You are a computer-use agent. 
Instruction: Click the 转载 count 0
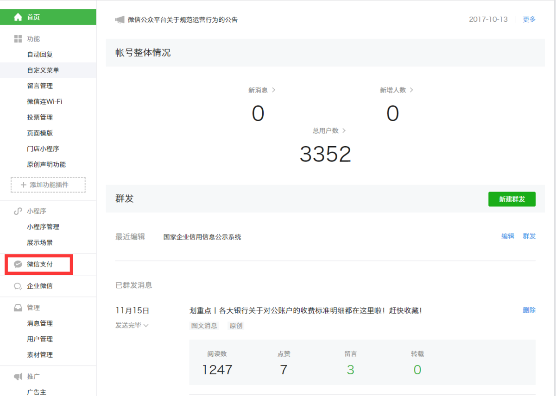coord(417,370)
